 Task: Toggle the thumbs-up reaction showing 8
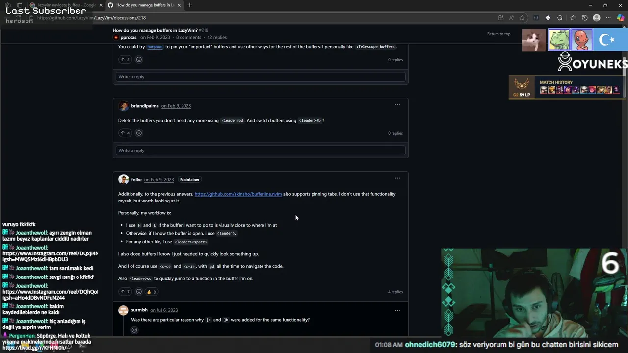click(x=151, y=292)
